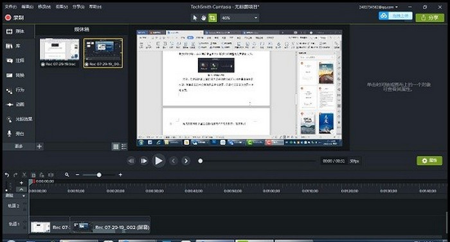Viewport: 450px width, 242px height.
Task: Toggle the lock icon on Track 2
Action: pos(25,209)
